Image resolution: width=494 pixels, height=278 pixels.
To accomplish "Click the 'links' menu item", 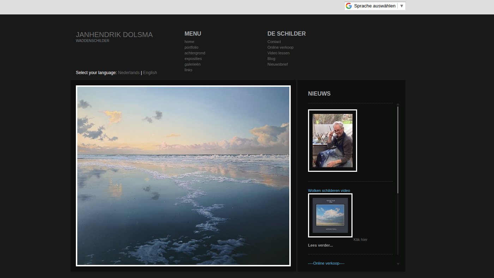I will click(188, 70).
